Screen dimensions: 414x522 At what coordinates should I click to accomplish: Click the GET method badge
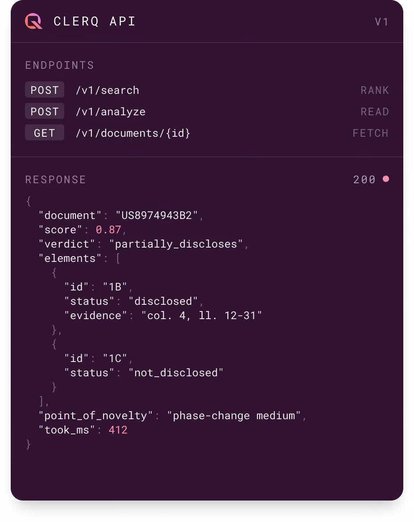(45, 132)
